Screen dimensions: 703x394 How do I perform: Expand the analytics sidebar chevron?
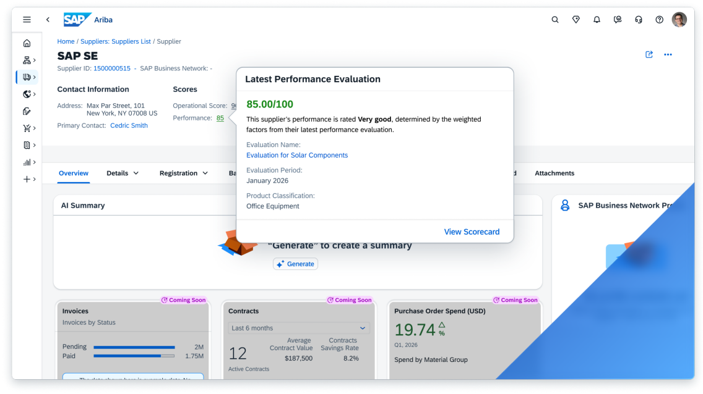(x=35, y=162)
